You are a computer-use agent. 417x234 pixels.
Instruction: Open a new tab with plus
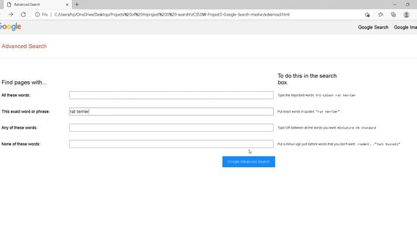tap(77, 5)
